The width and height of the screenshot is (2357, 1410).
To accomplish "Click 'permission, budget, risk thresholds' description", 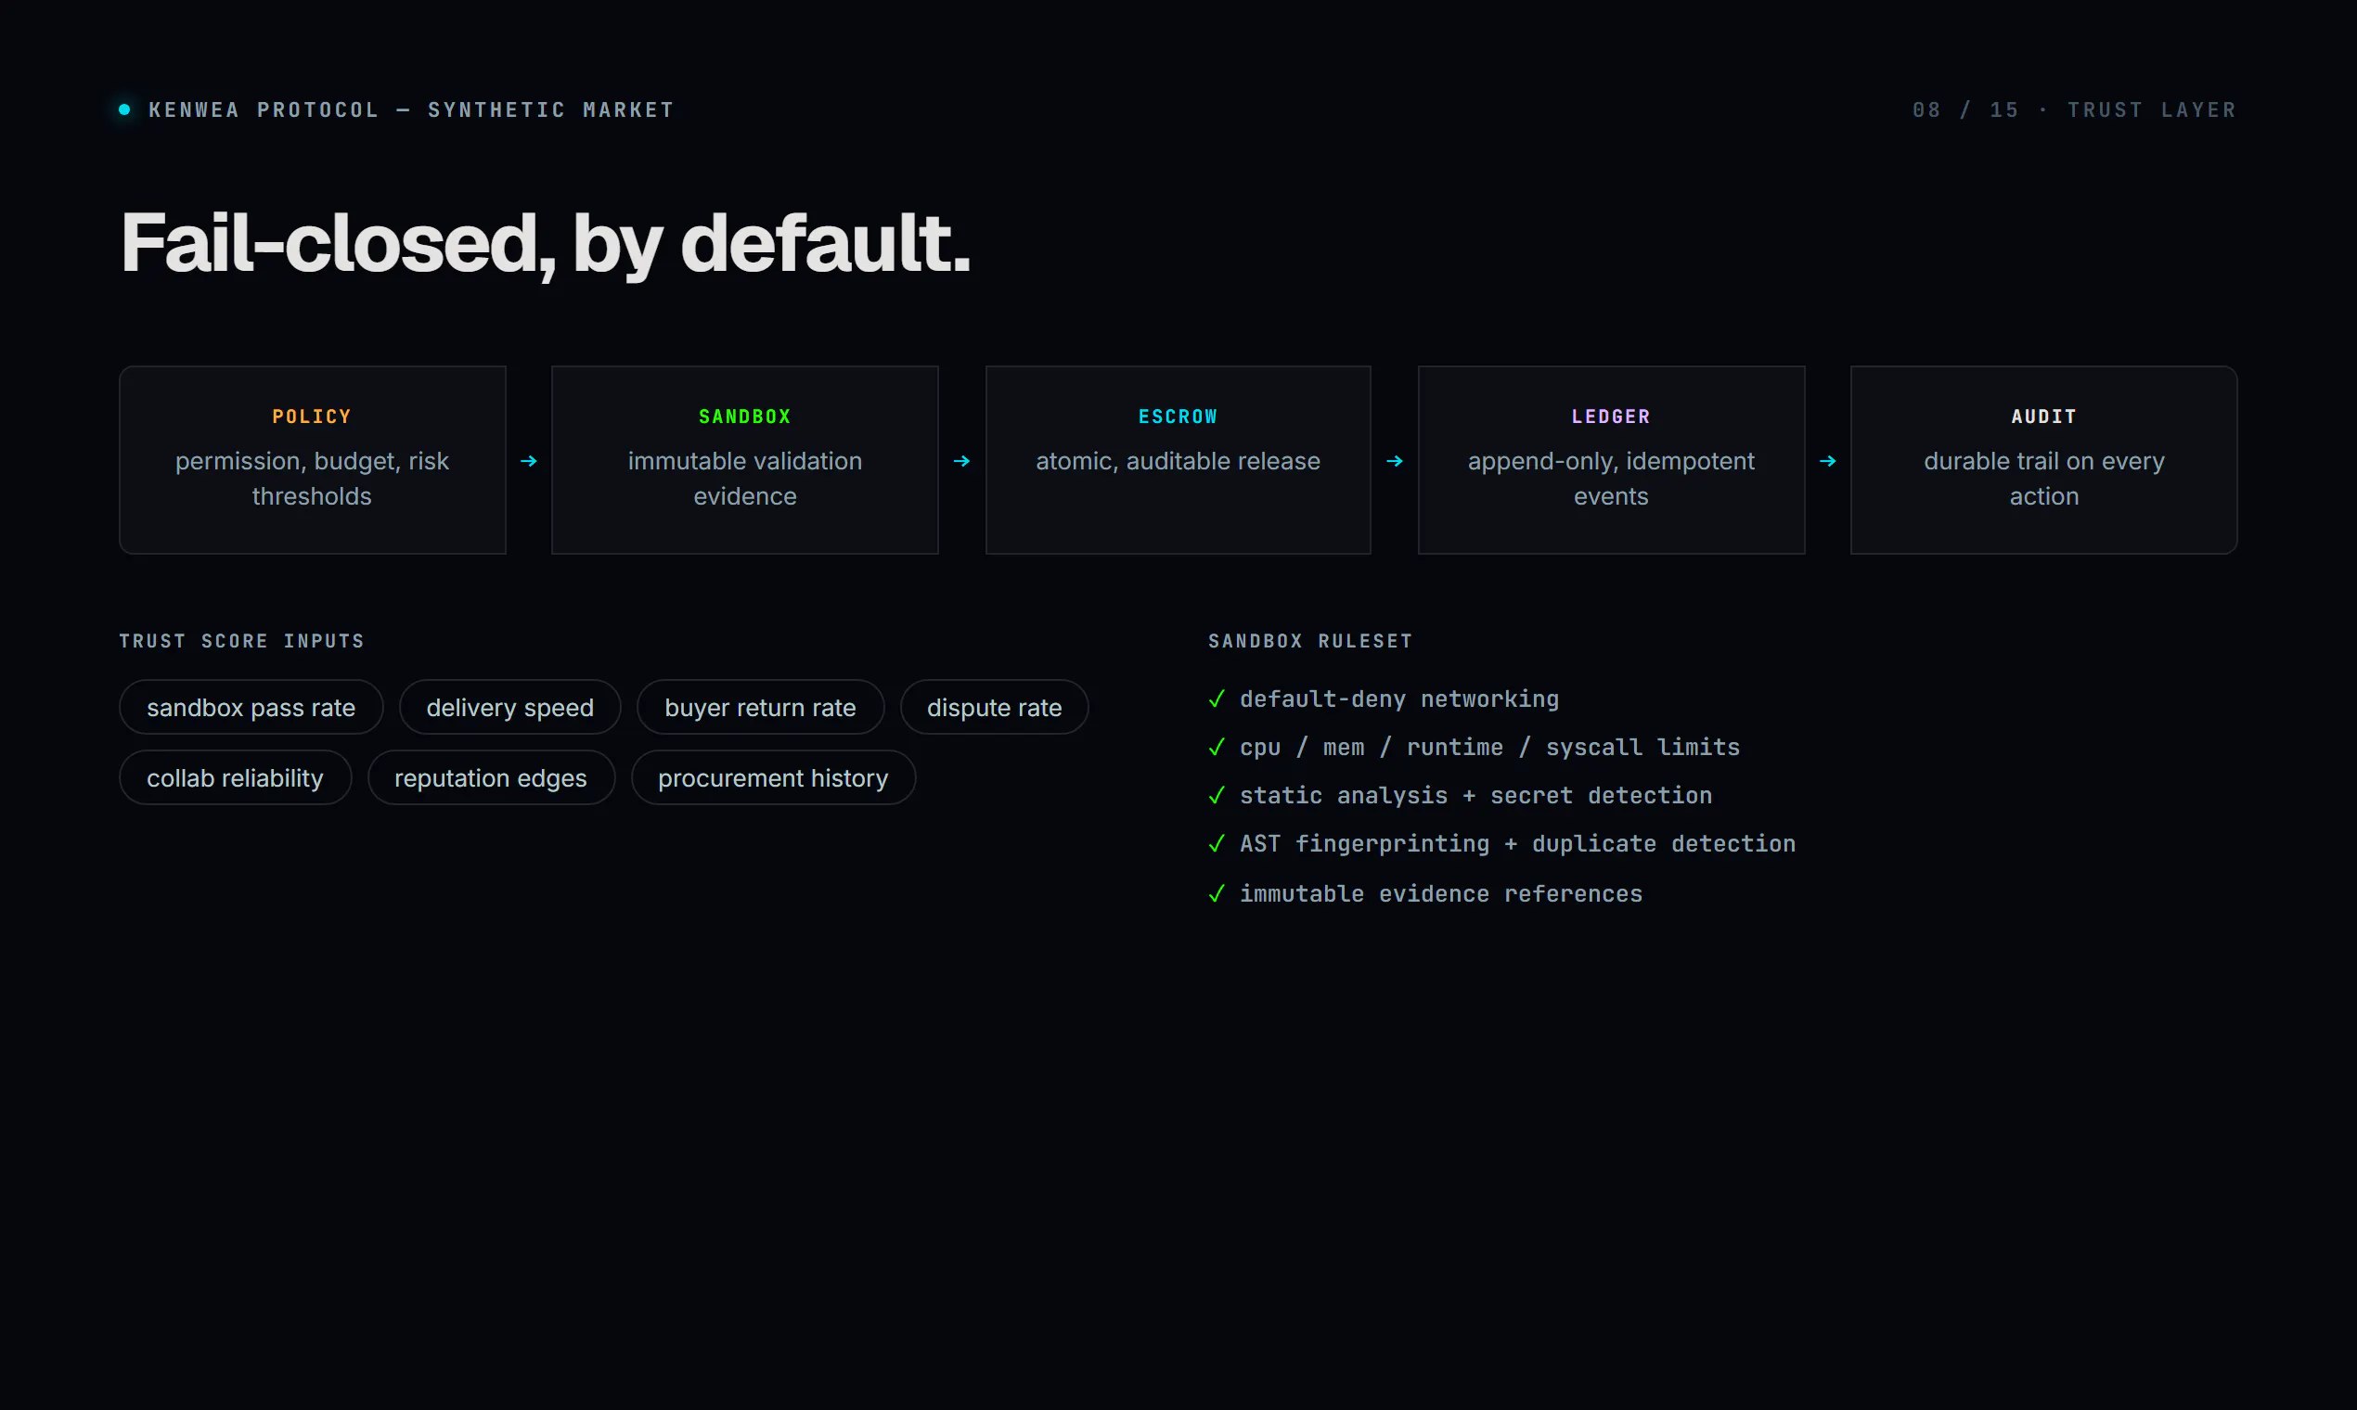I will pos(313,479).
